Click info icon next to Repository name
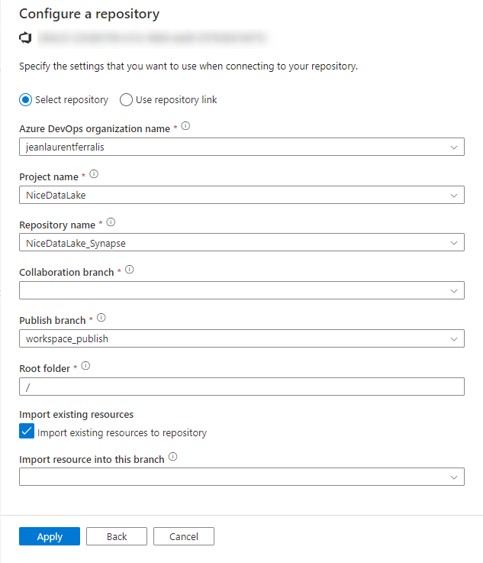The height and width of the screenshot is (563, 483). (x=111, y=222)
